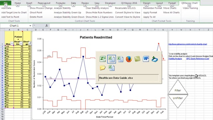Open the Discharges column filter dropdown
213x120 pixels.
click(30, 43)
